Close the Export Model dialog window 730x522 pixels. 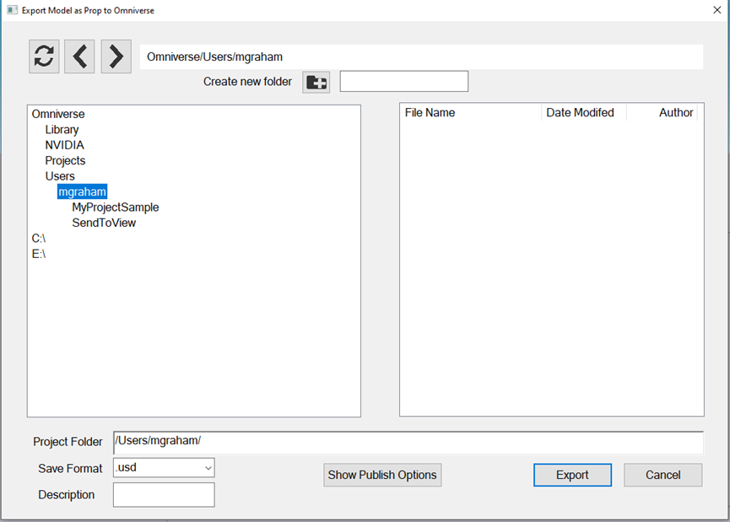[x=717, y=10]
